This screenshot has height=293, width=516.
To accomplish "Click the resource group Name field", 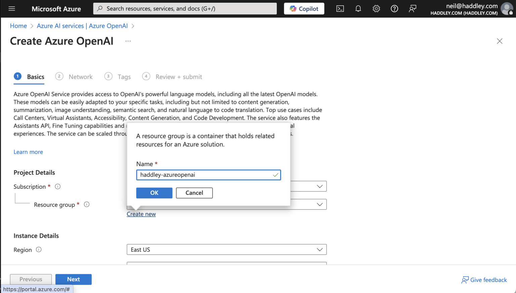I will click(x=205, y=175).
